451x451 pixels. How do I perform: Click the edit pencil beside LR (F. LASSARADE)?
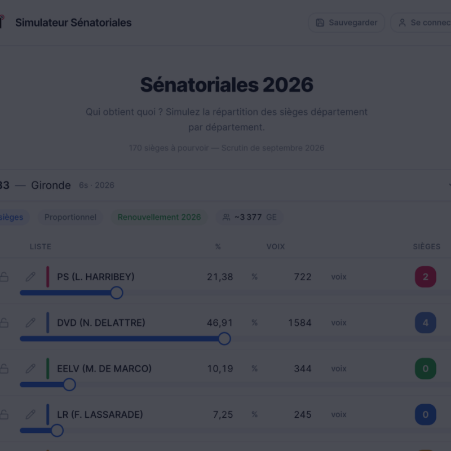point(31,414)
